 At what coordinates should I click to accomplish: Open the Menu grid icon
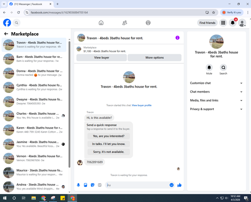pos(223,23)
